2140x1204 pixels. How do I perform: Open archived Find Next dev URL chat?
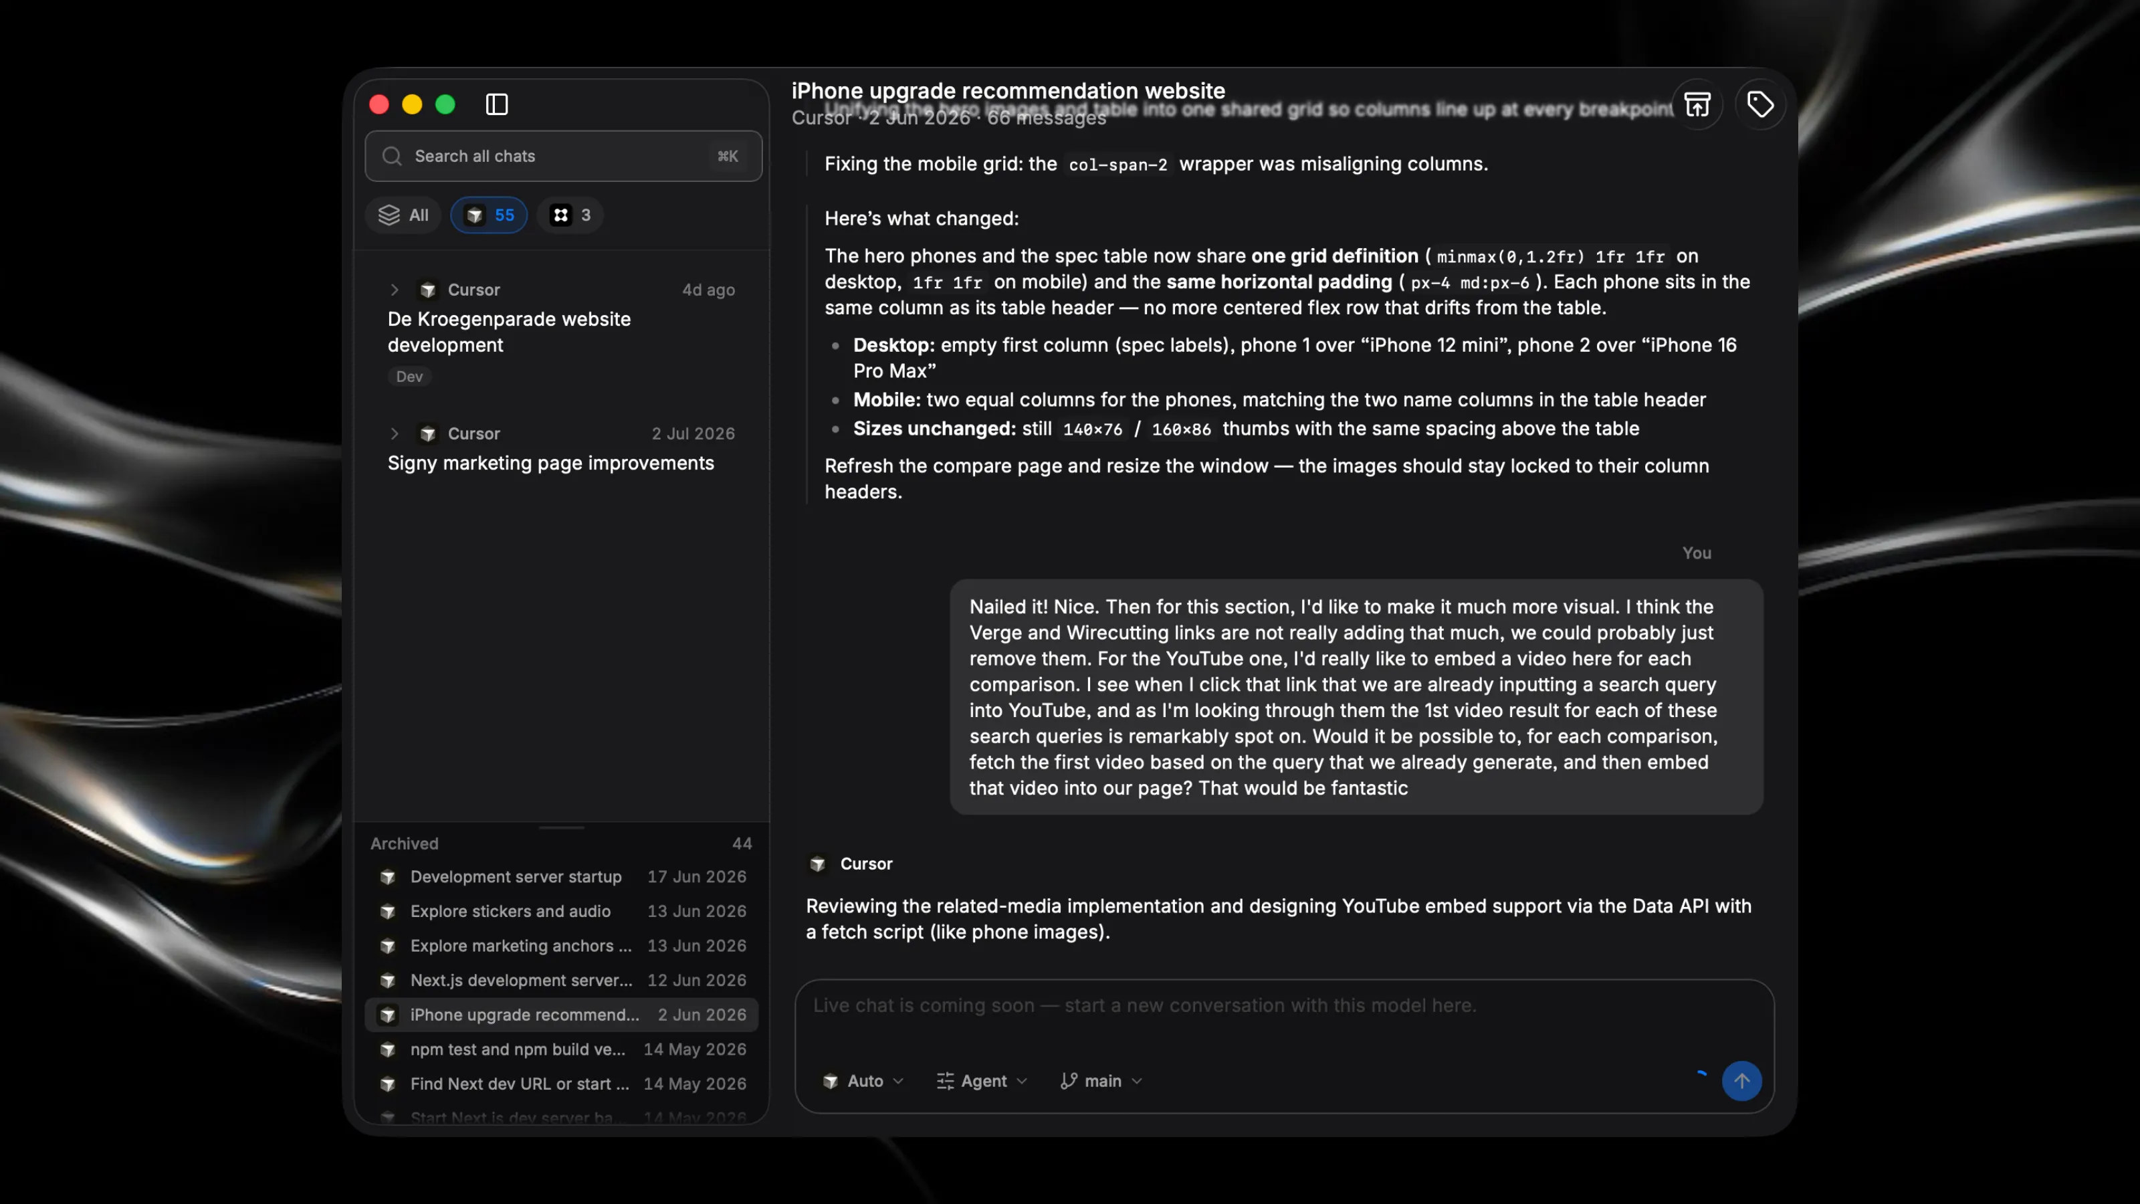[562, 1084]
